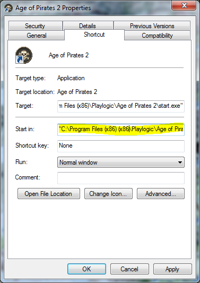Click the Change Icon button

pos(108,194)
